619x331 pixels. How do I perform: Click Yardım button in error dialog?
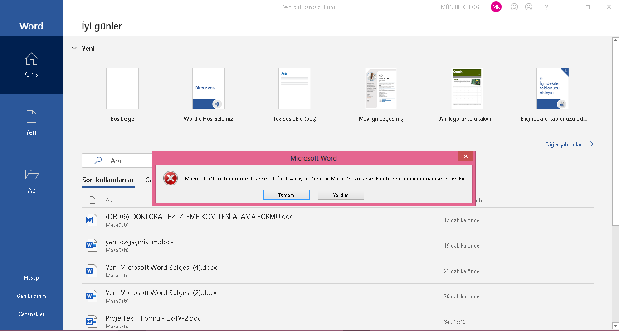(x=341, y=195)
